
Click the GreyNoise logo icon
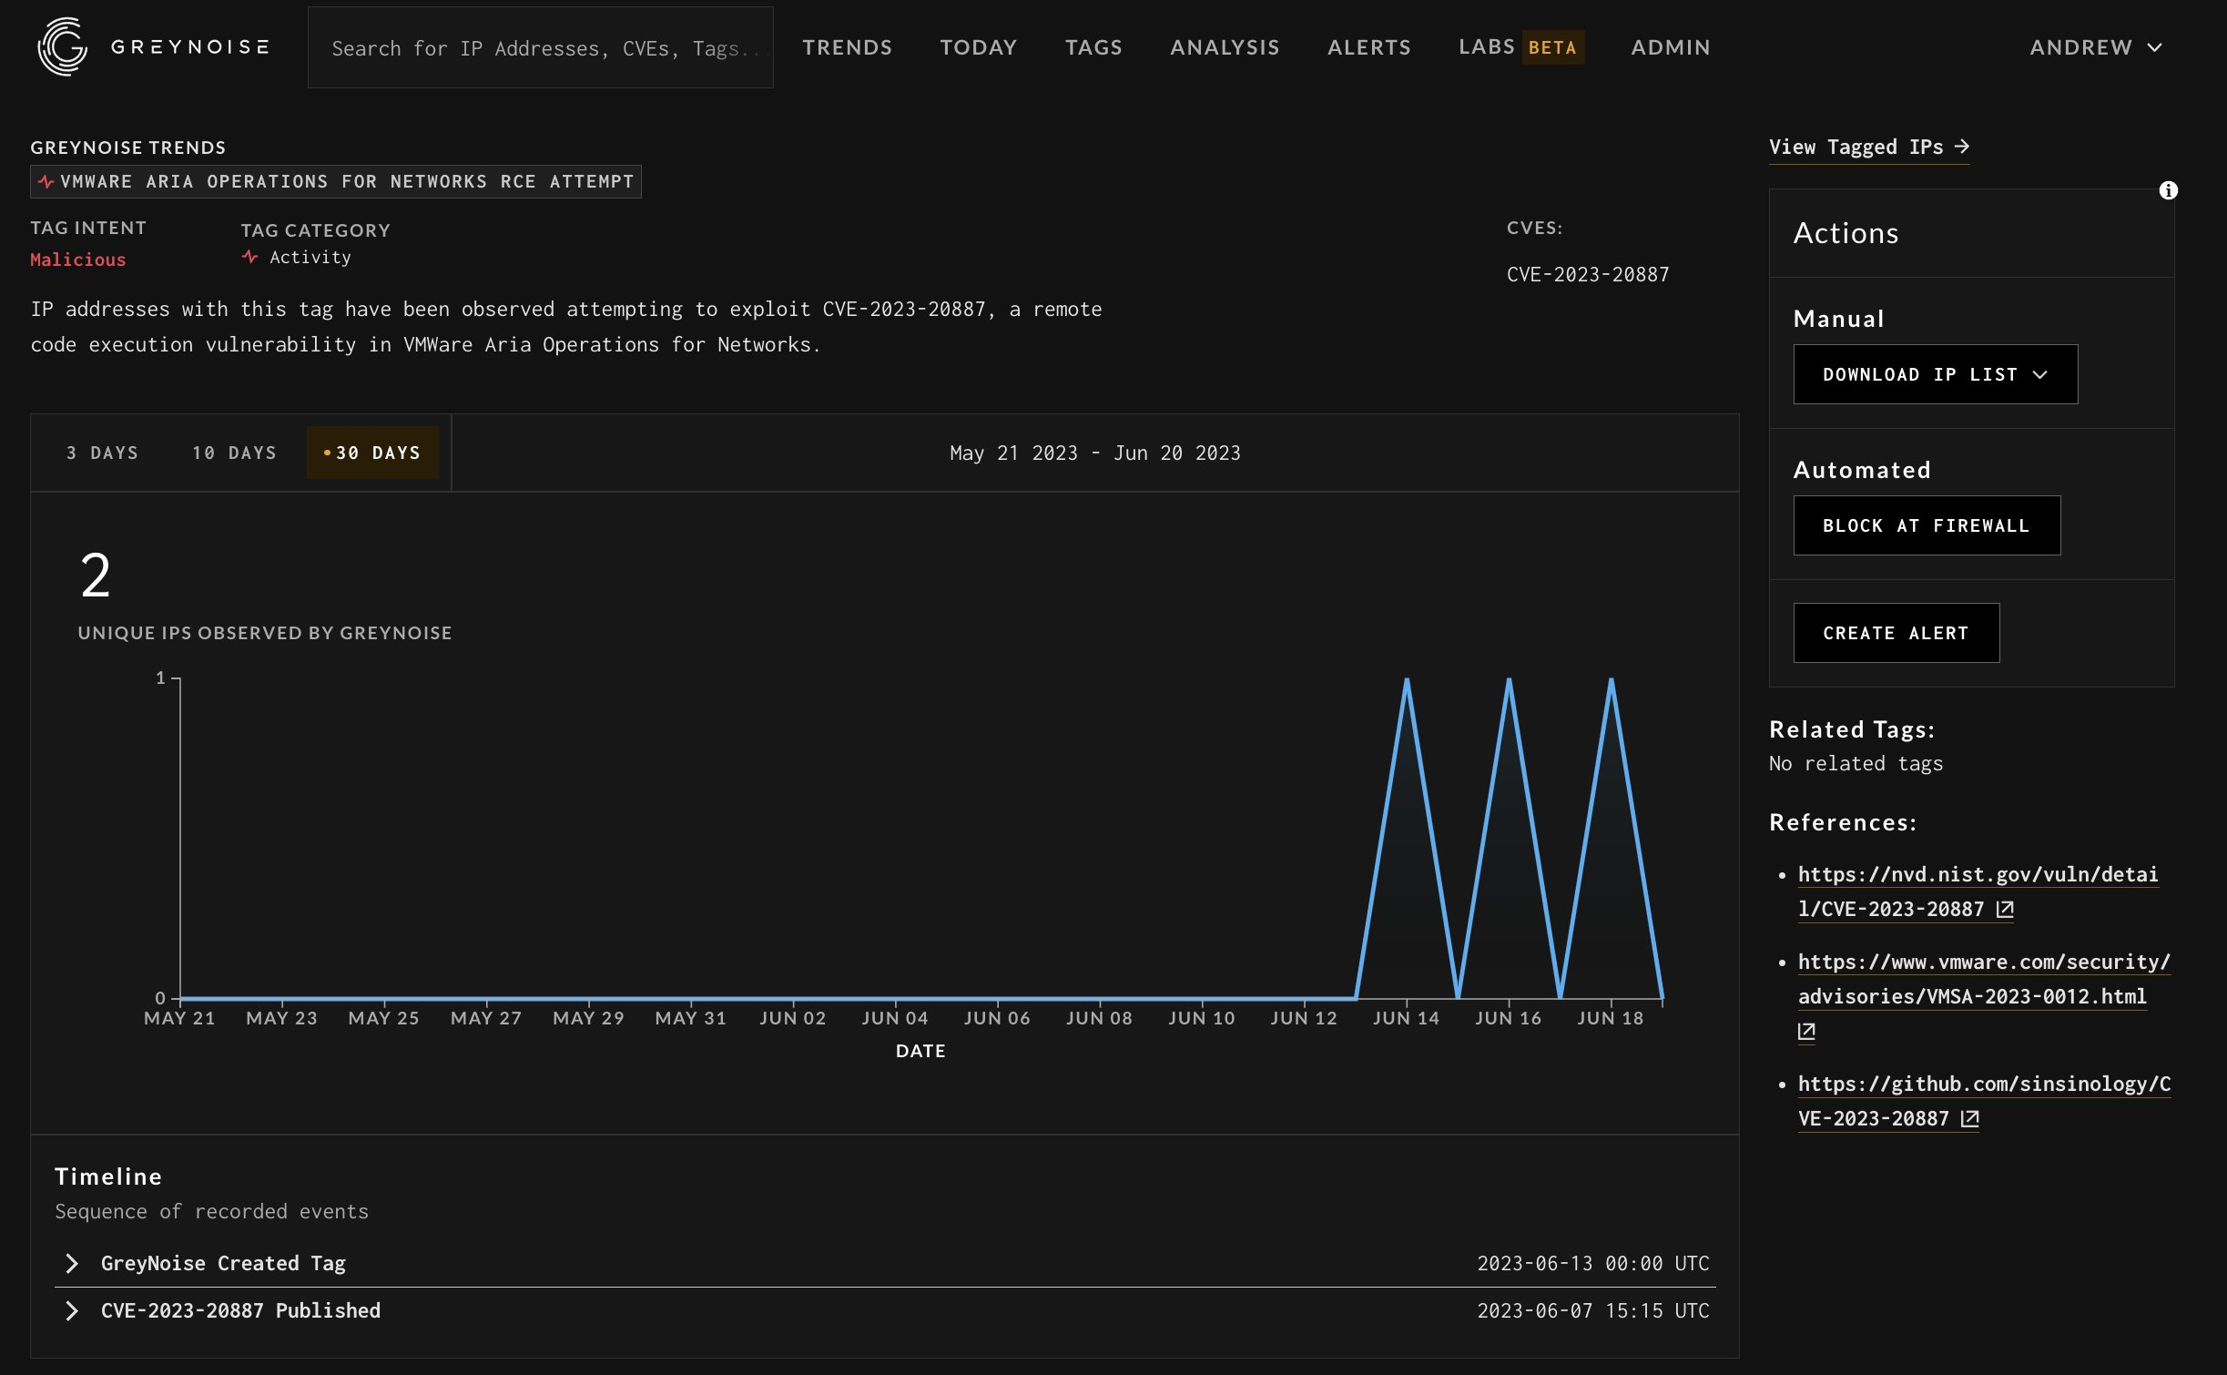pyautogui.click(x=62, y=46)
